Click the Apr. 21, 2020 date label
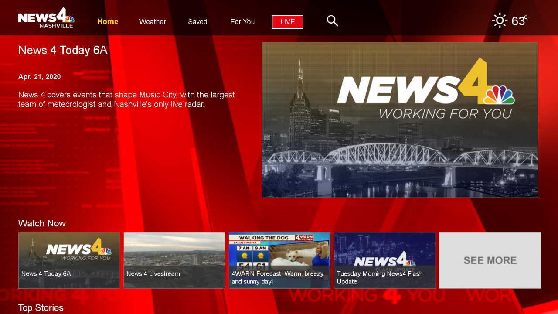 [x=39, y=77]
